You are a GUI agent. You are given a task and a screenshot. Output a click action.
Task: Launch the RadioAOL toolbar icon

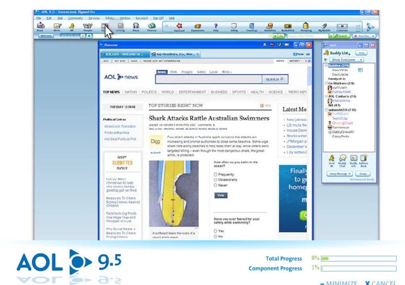coord(288,27)
